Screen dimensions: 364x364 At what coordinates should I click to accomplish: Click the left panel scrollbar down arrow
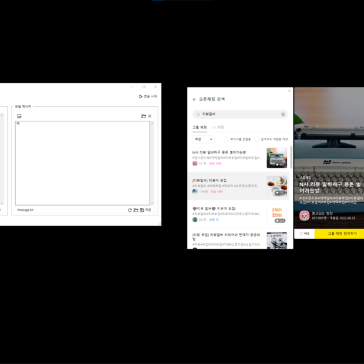[2, 203]
